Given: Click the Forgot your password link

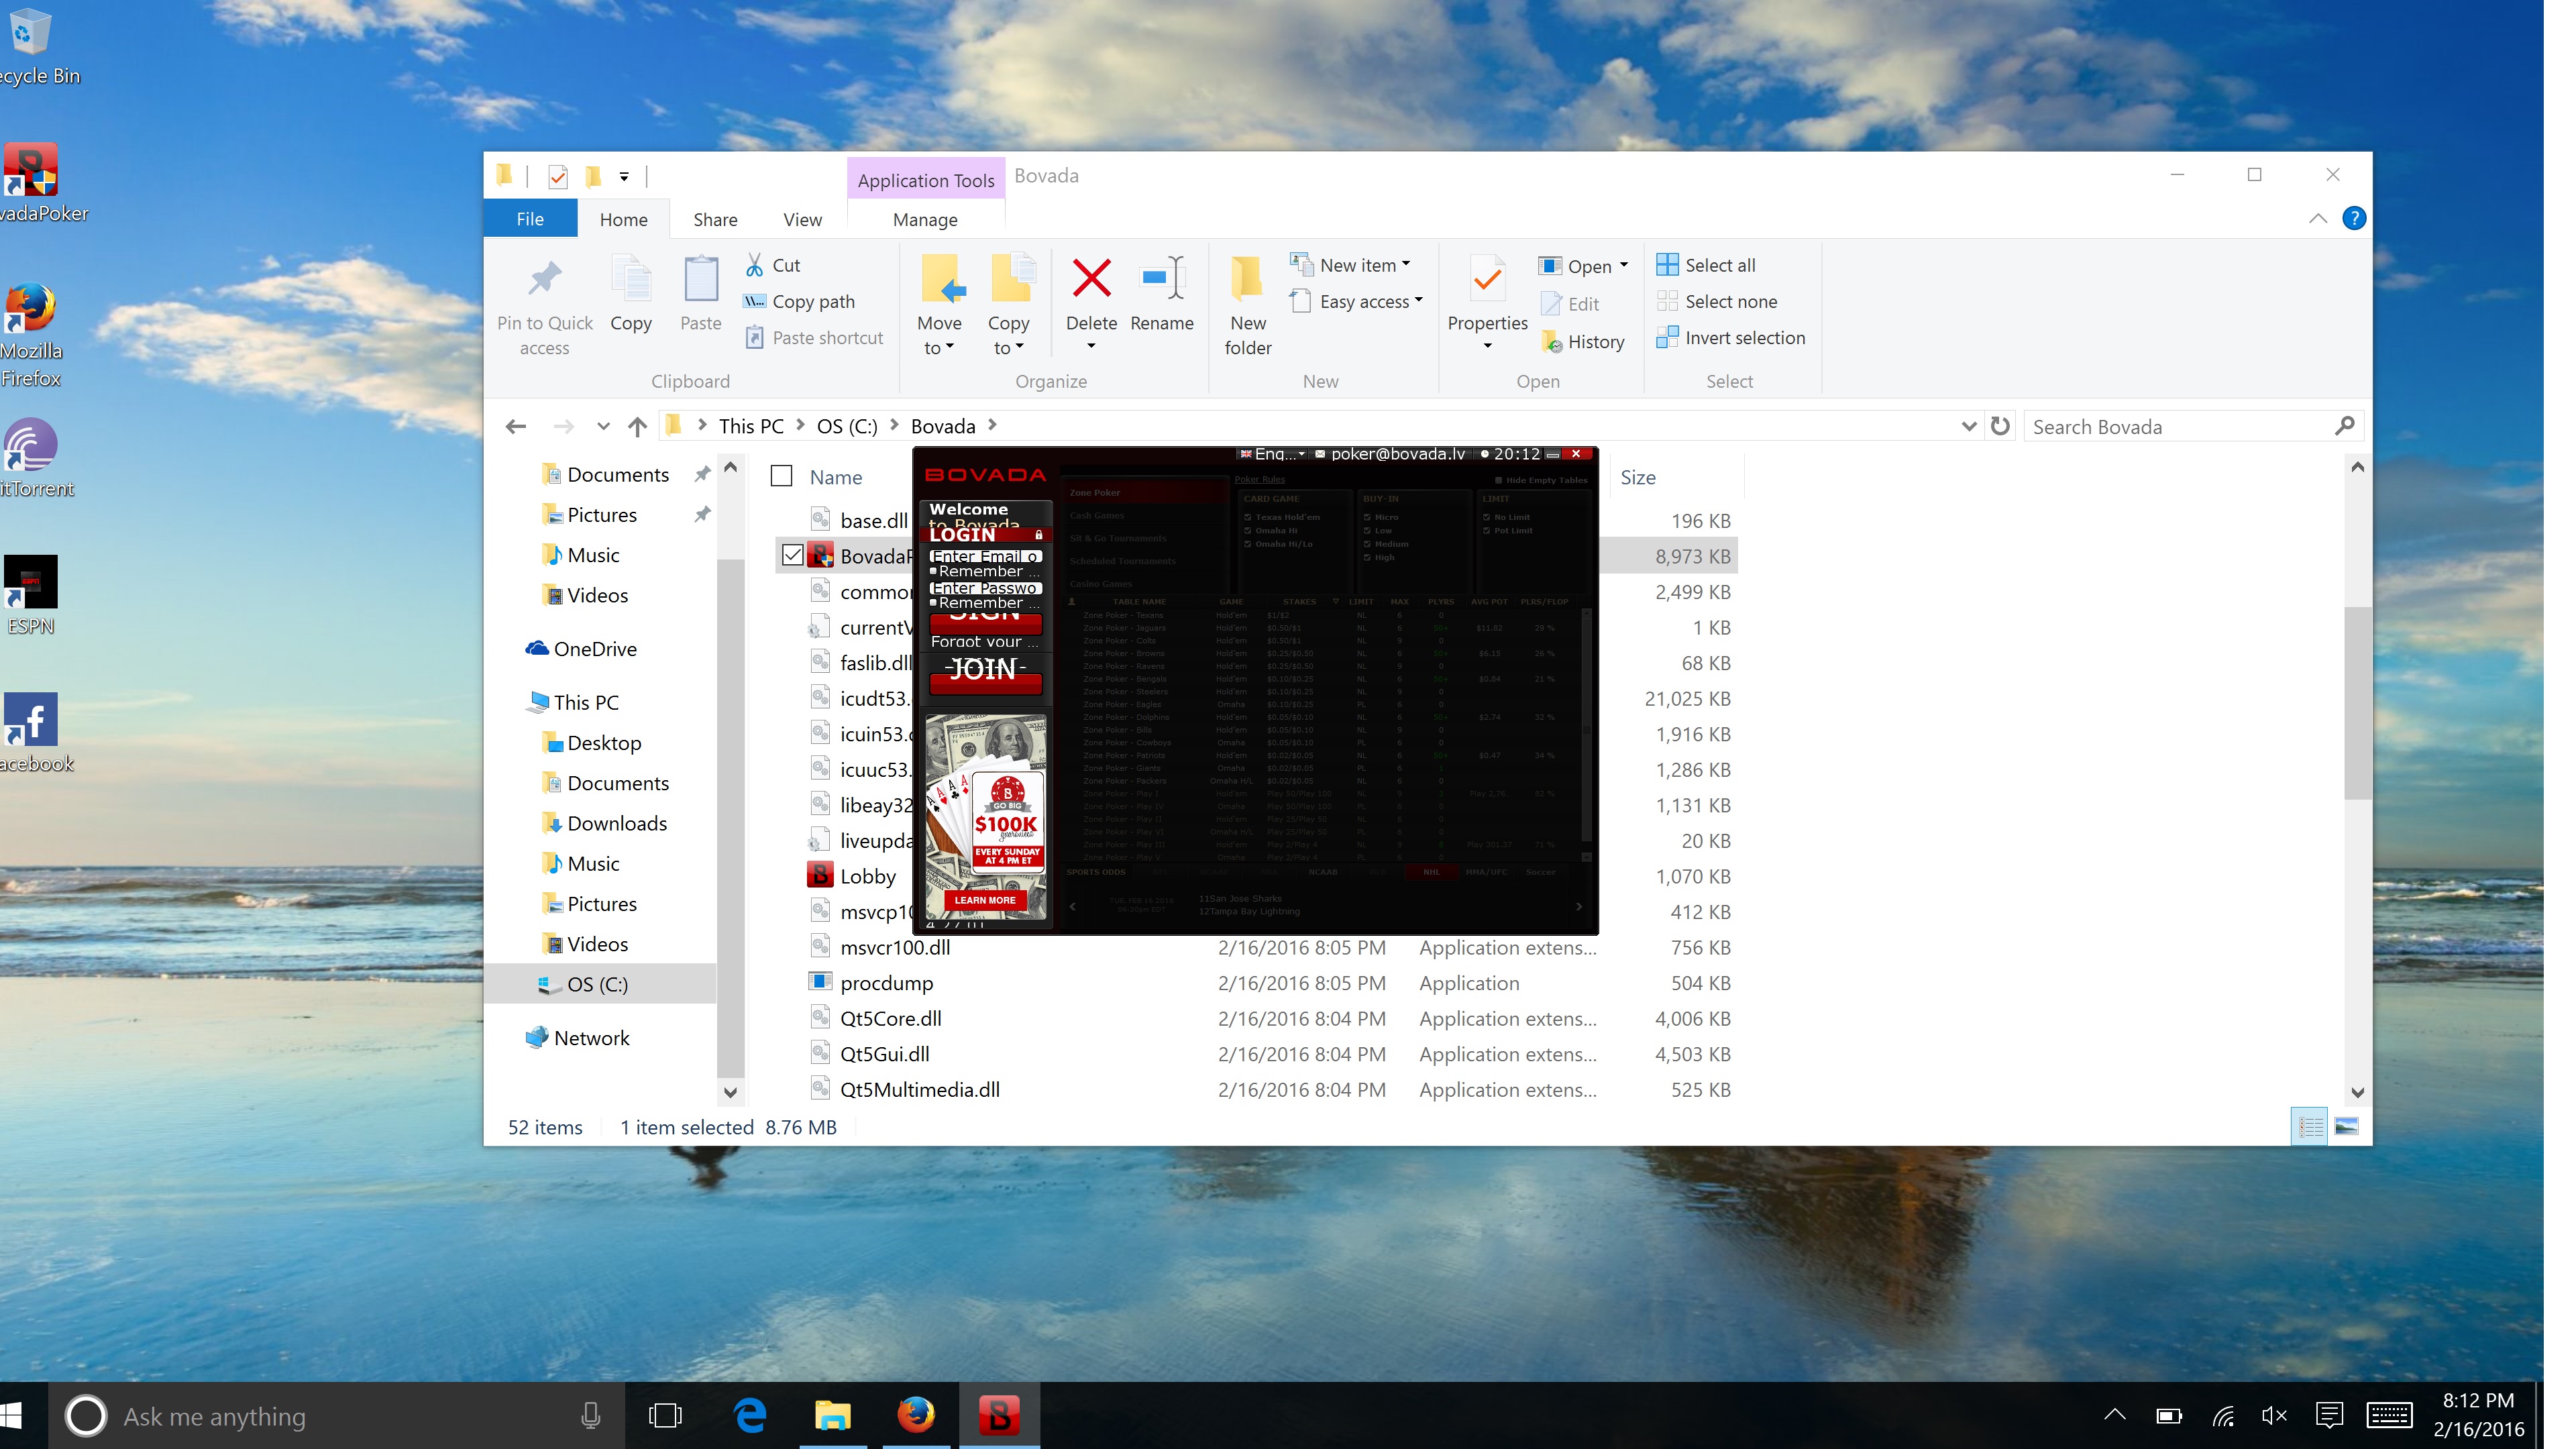Looking at the screenshot, I should click(x=984, y=642).
